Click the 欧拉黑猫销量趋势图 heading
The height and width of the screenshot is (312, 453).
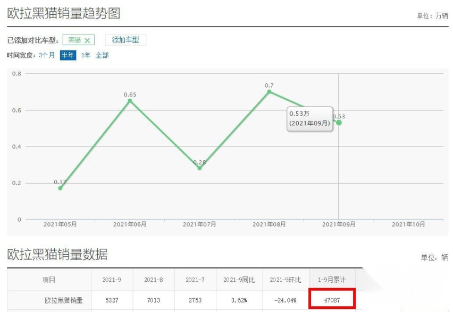point(64,13)
